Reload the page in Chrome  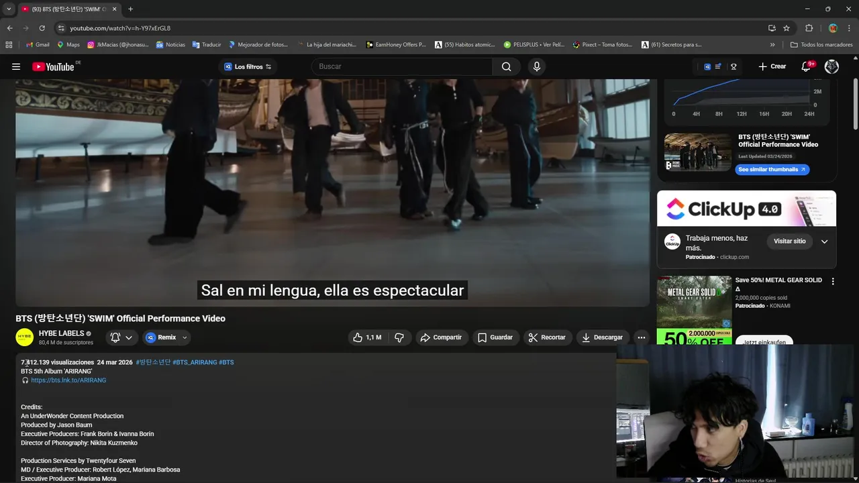click(x=42, y=28)
